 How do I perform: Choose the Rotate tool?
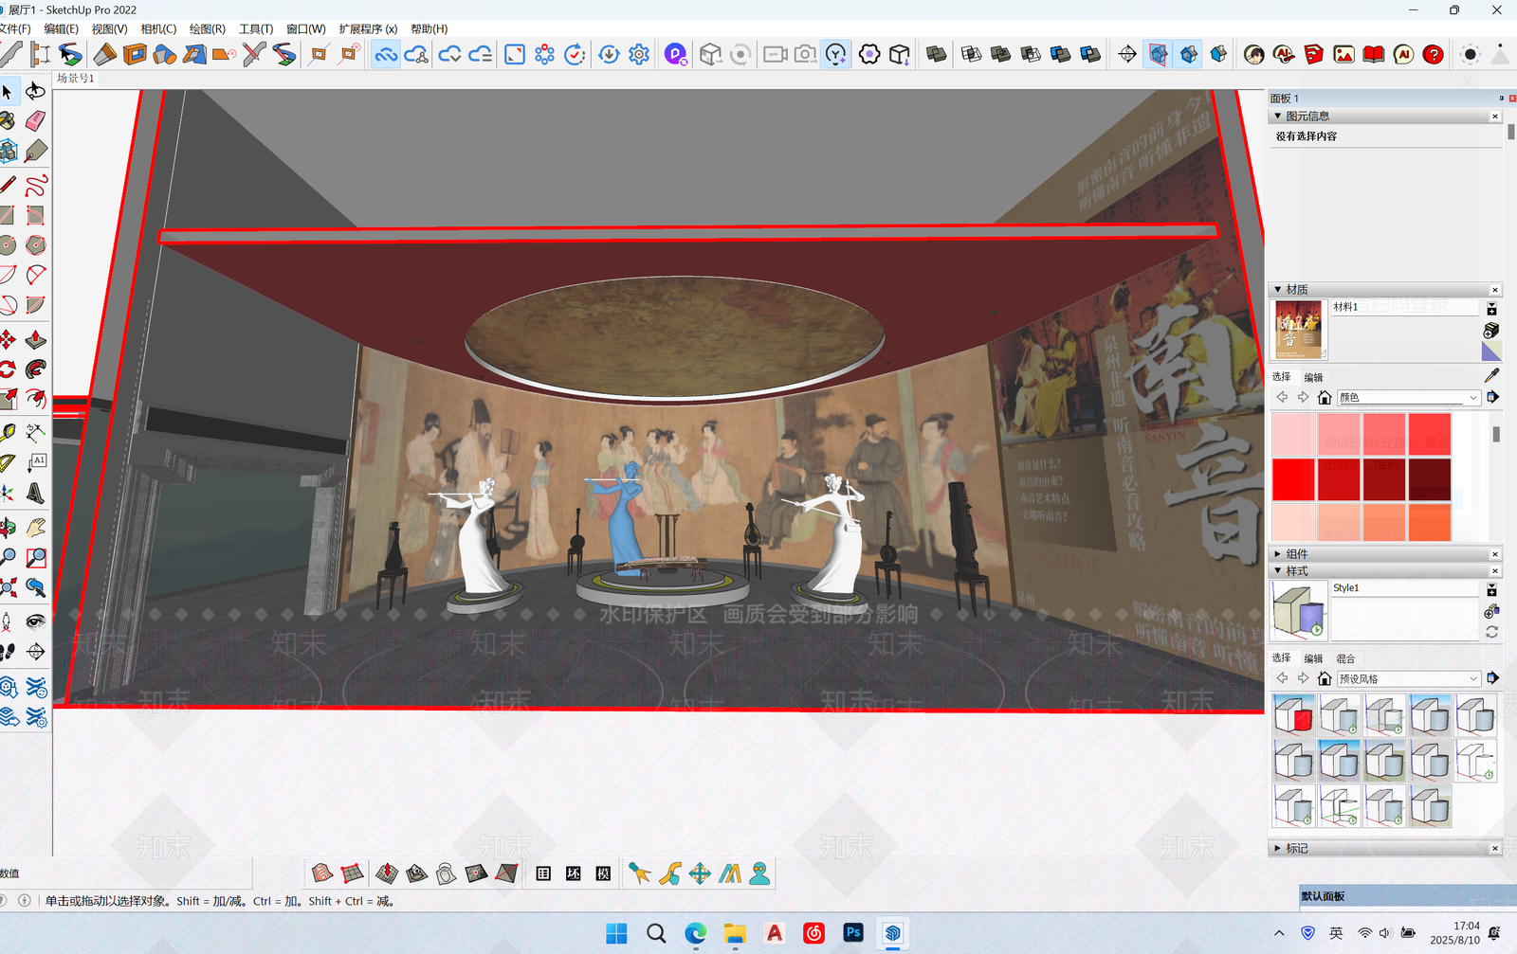8,369
